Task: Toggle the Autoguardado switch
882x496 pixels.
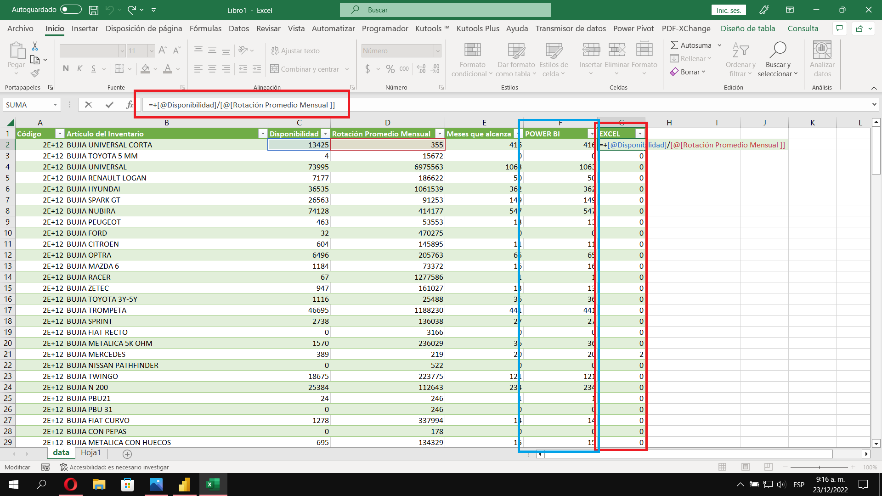Action: click(x=70, y=10)
